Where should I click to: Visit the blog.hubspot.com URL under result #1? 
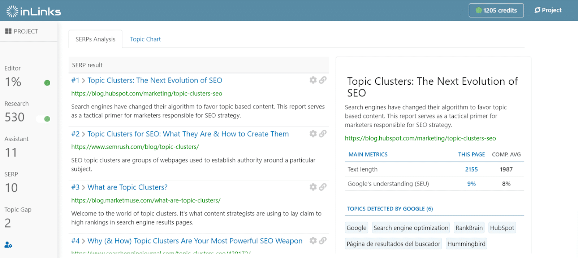pyautogui.click(x=147, y=94)
